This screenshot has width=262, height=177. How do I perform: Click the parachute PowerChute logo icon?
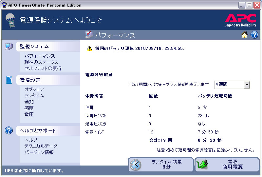tap(10, 20)
